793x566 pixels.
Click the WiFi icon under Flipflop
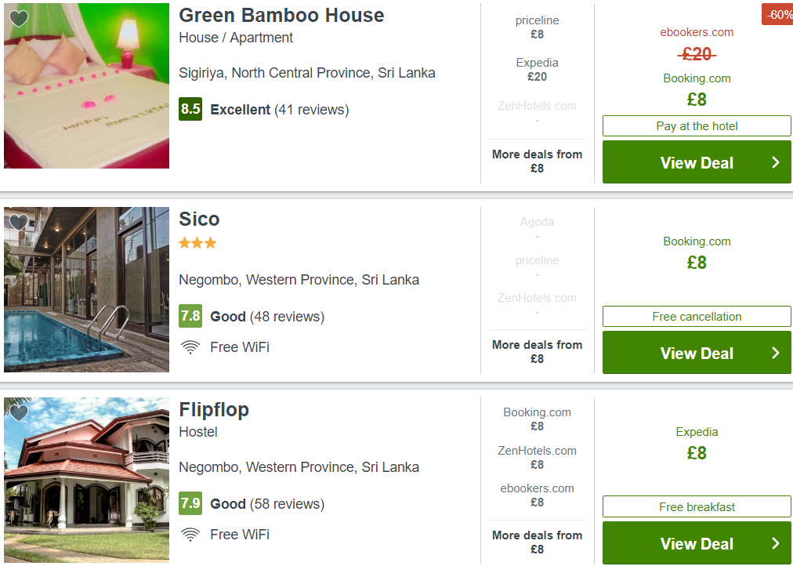click(x=190, y=535)
